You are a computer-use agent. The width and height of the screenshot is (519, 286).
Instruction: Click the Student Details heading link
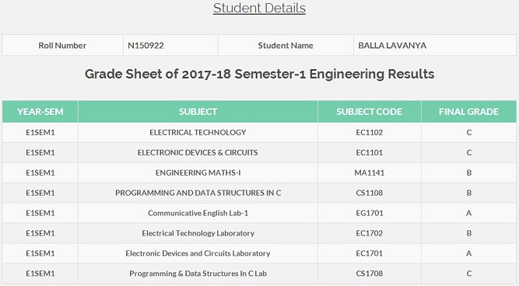pos(259,9)
